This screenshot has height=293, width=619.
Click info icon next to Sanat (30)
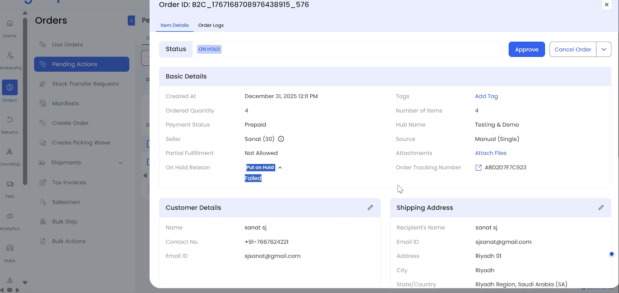[281, 139]
